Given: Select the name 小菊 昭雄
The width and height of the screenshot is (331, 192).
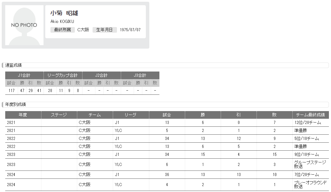Looking at the screenshot, I should (64, 13).
